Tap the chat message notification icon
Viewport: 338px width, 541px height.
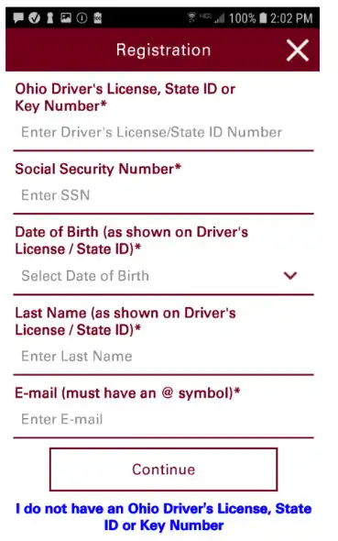18,18
